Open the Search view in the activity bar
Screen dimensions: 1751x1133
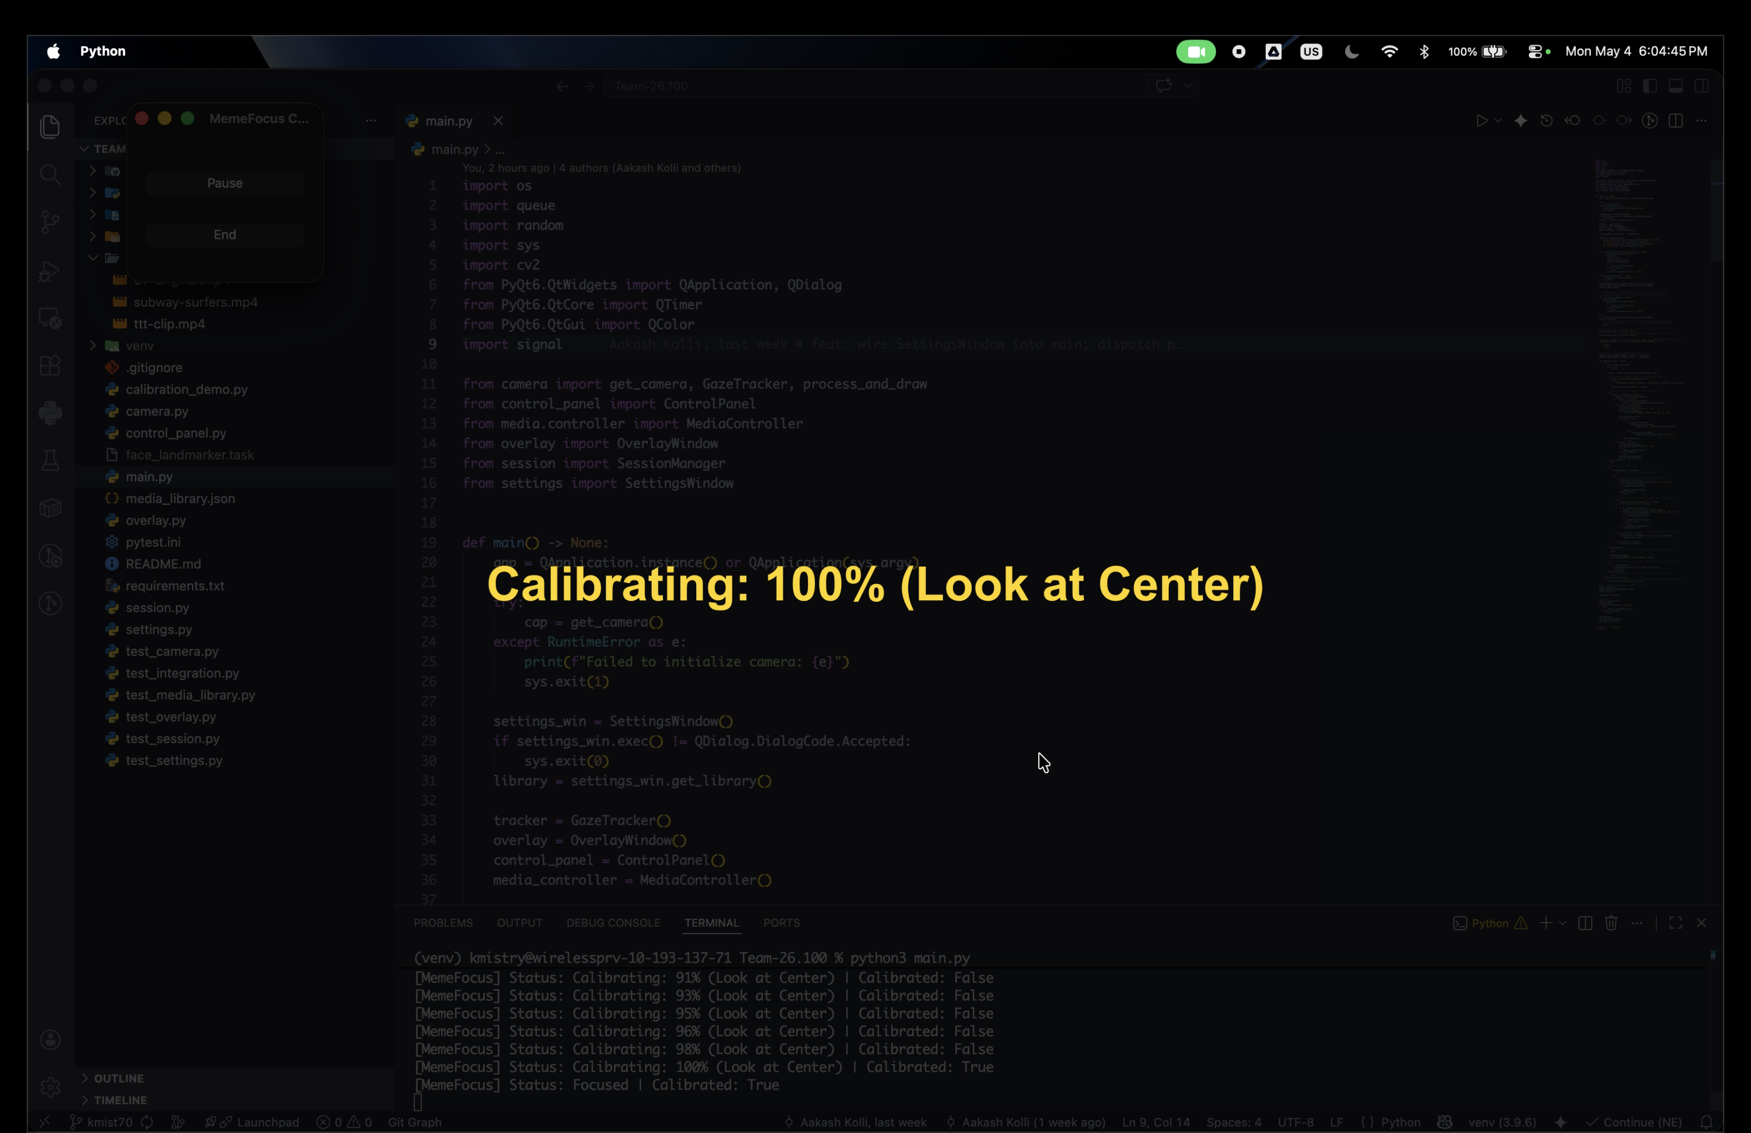tap(50, 175)
